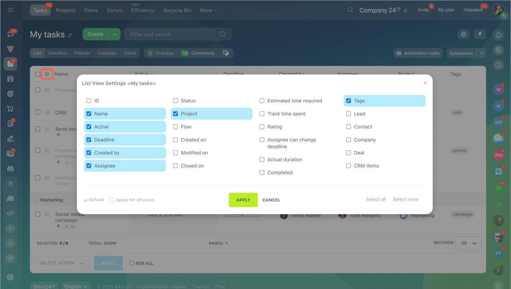Viewport: 511px width, 289px height.
Task: Open the task settings gear near Extensions
Action: point(463,34)
